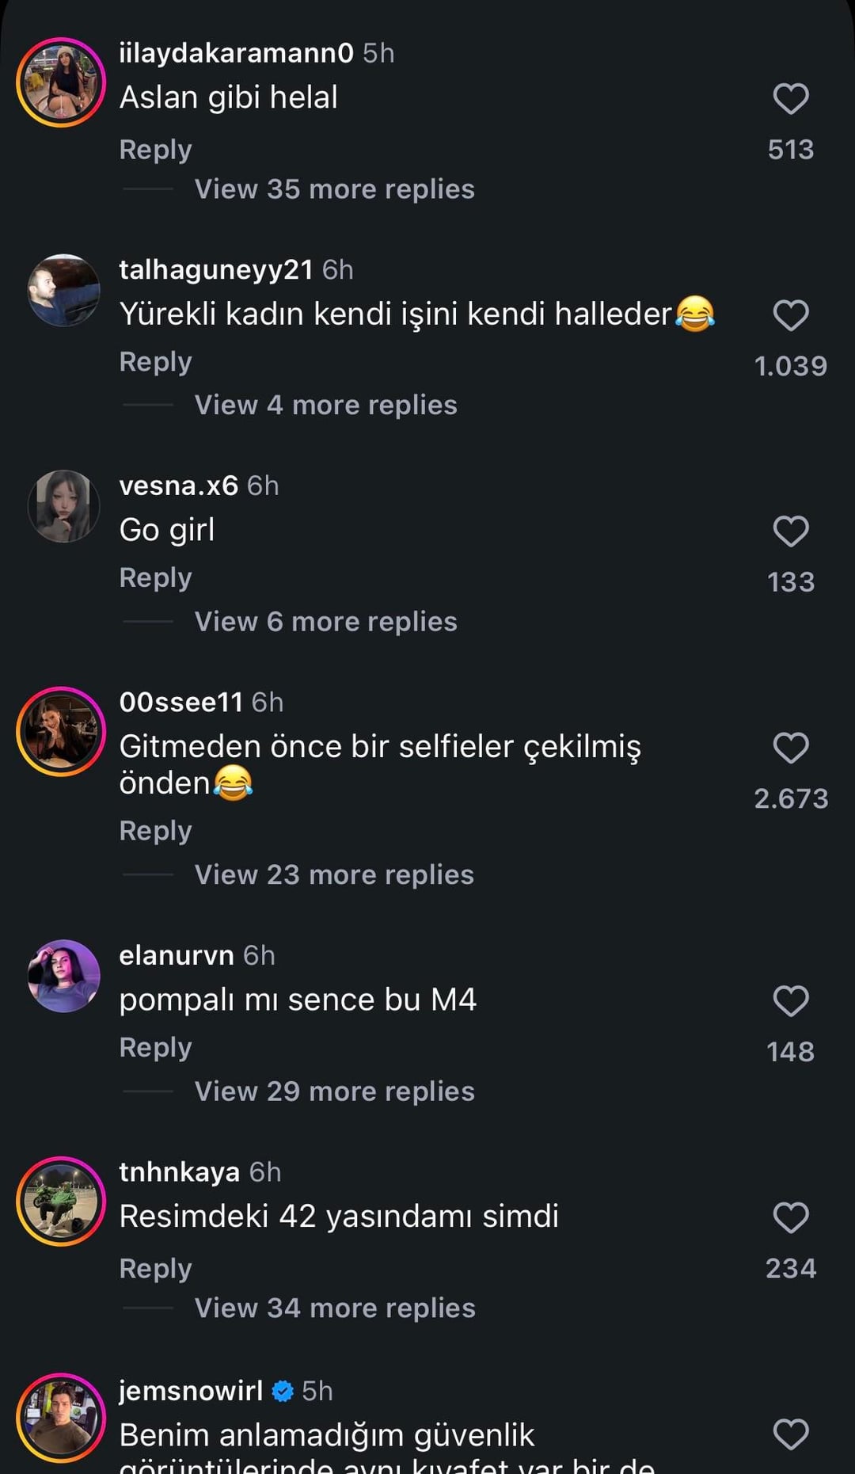Image resolution: width=855 pixels, height=1474 pixels.
Task: Like tnhnkaya's comment with the heart
Action: tap(790, 1217)
